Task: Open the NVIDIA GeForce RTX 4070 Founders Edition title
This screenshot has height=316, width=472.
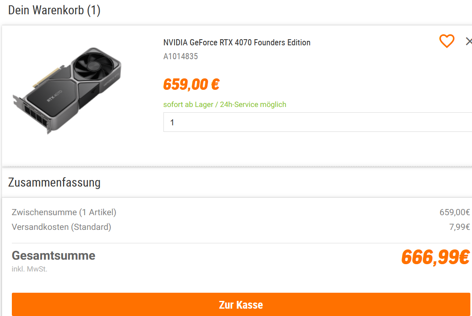Action: coord(237,42)
